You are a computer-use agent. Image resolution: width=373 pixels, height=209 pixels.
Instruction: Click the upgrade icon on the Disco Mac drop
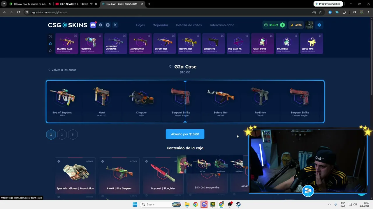click(320, 36)
